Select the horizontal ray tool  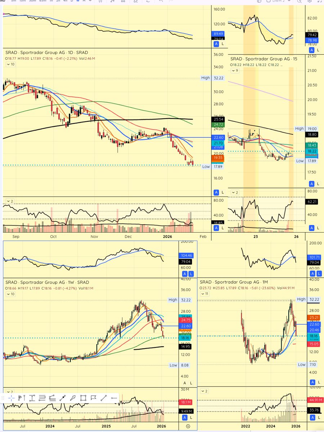[114, 398]
